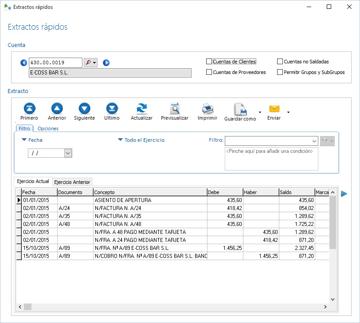Click the add condition filter box
The height and width of the screenshot is (323, 360).
(271, 159)
